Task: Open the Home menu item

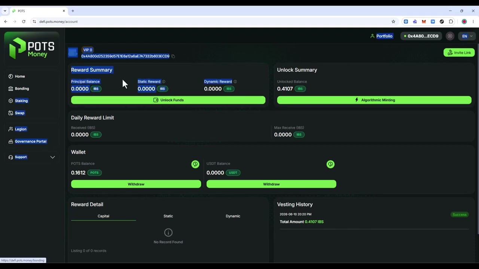Action: click(20, 76)
